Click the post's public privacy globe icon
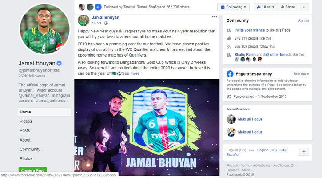The height and width of the screenshot is (178, 322). pyautogui.click(x=106, y=23)
